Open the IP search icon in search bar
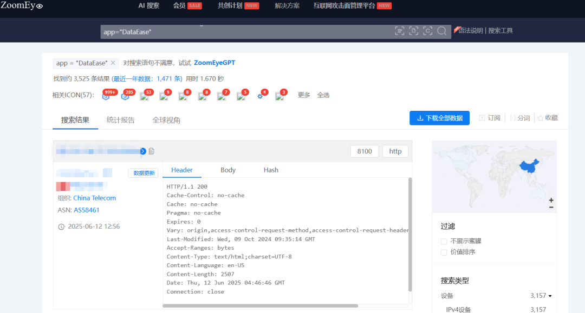Viewport: 585px width, 313px height. [x=400, y=31]
